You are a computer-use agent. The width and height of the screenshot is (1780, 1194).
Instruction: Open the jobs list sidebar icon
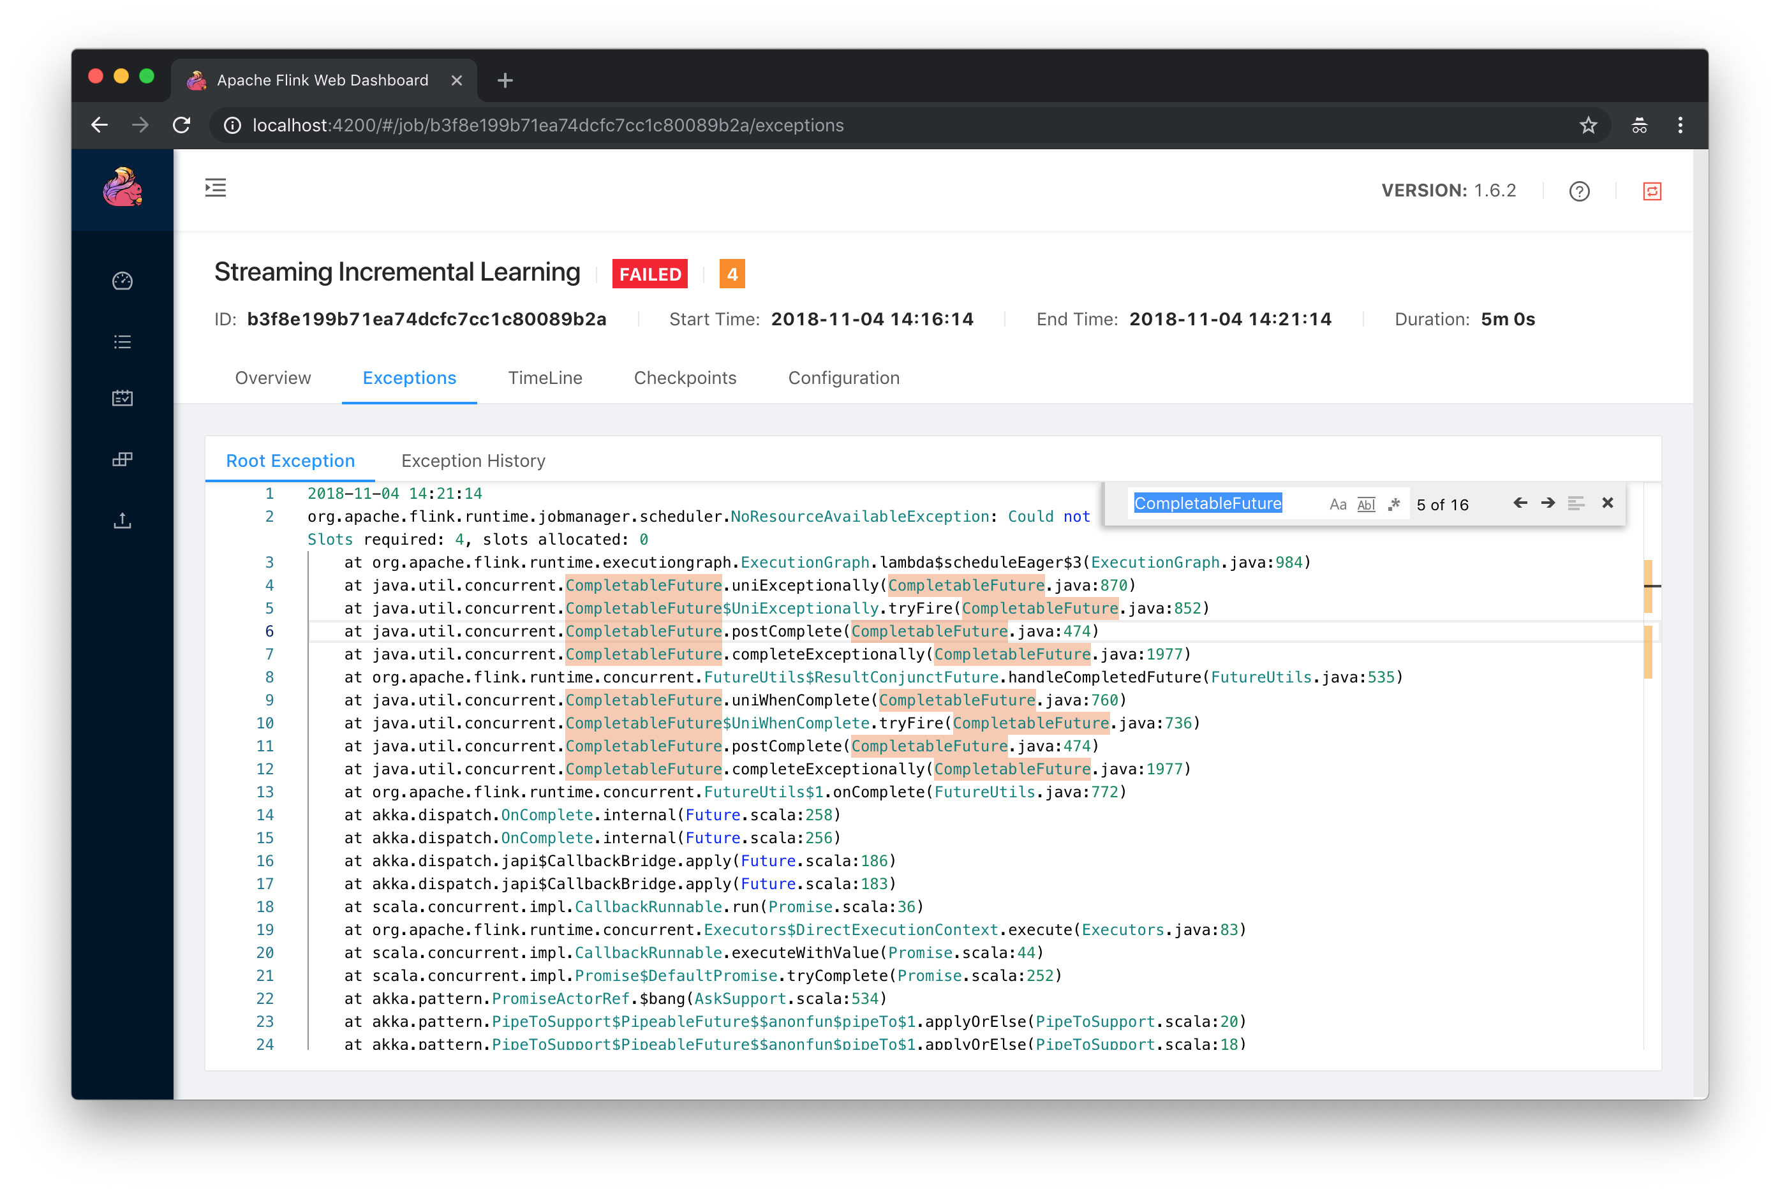pyautogui.click(x=122, y=342)
